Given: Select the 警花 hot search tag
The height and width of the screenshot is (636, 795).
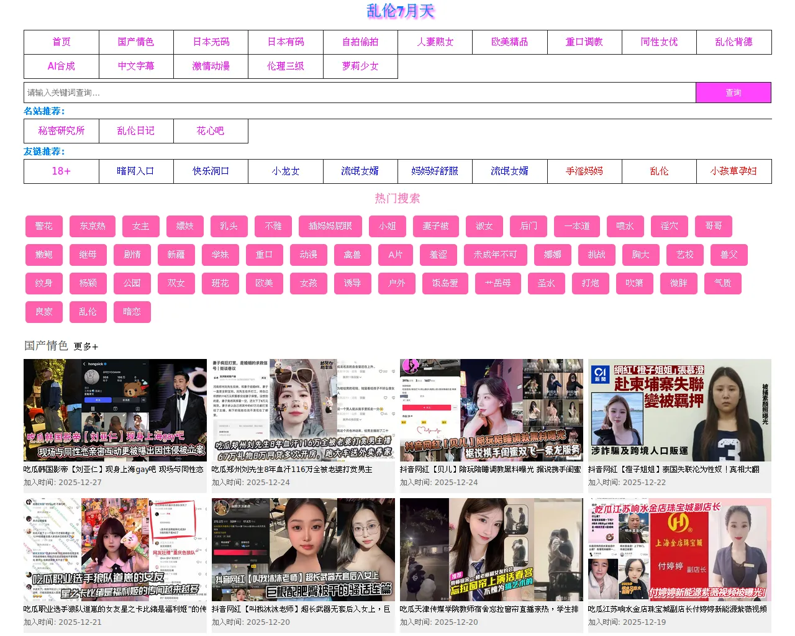Looking at the screenshot, I should [44, 226].
